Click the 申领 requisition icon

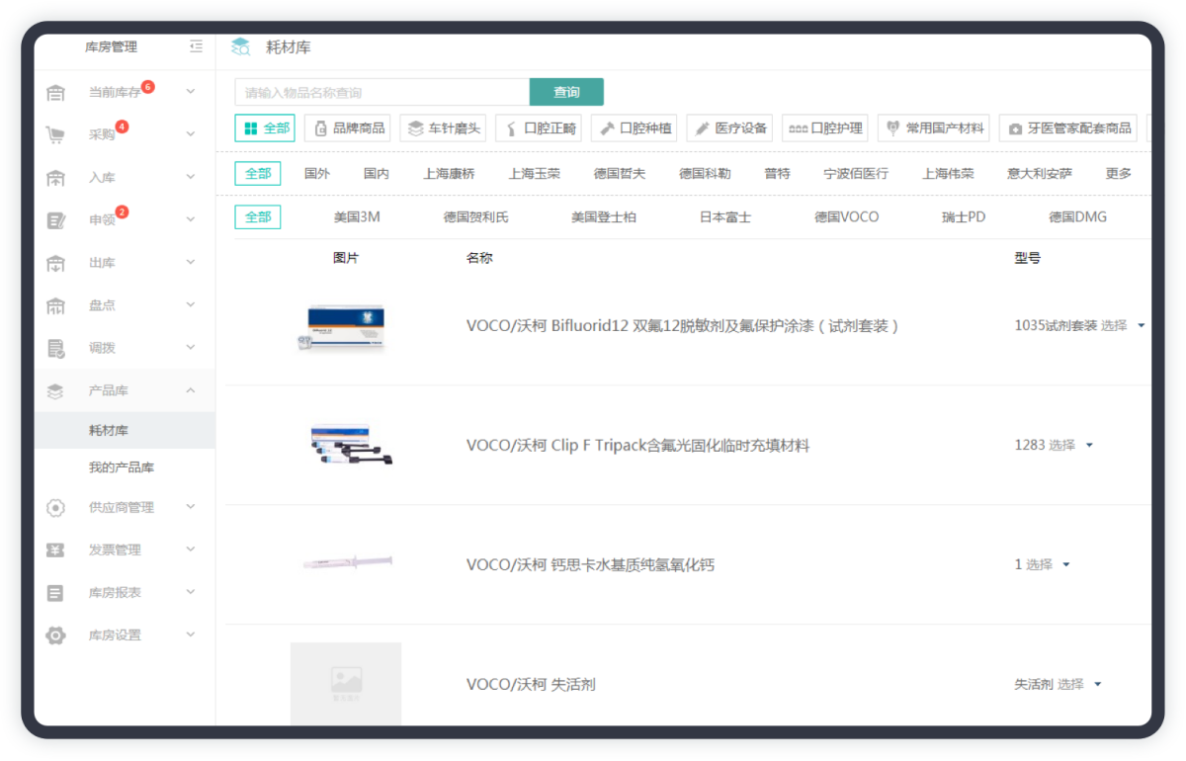click(x=56, y=220)
